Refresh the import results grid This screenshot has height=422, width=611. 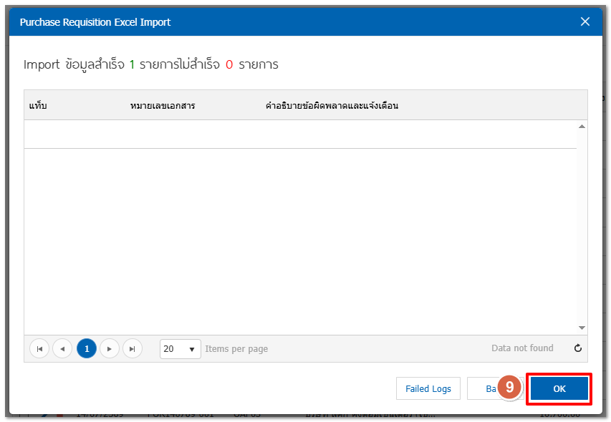pos(578,348)
